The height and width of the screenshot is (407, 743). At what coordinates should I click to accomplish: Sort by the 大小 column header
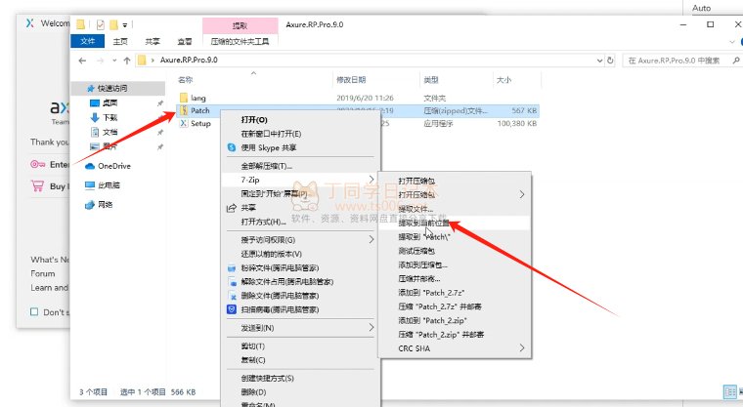coord(503,80)
